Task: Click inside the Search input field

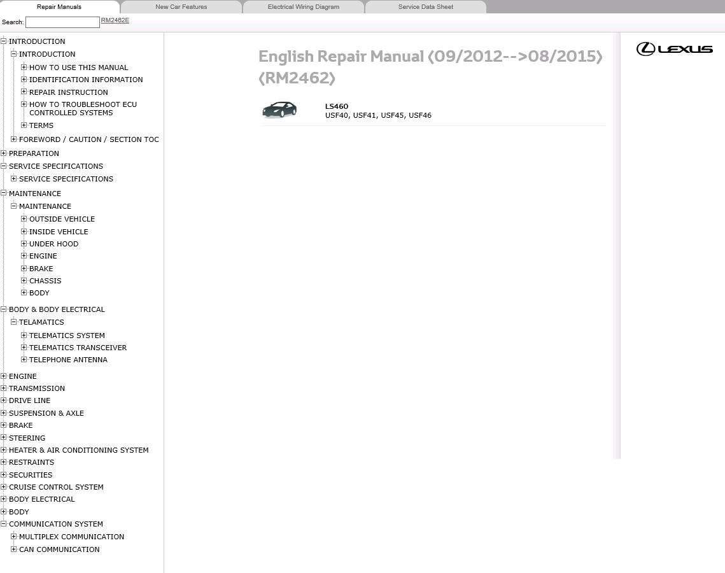Action: pos(62,22)
